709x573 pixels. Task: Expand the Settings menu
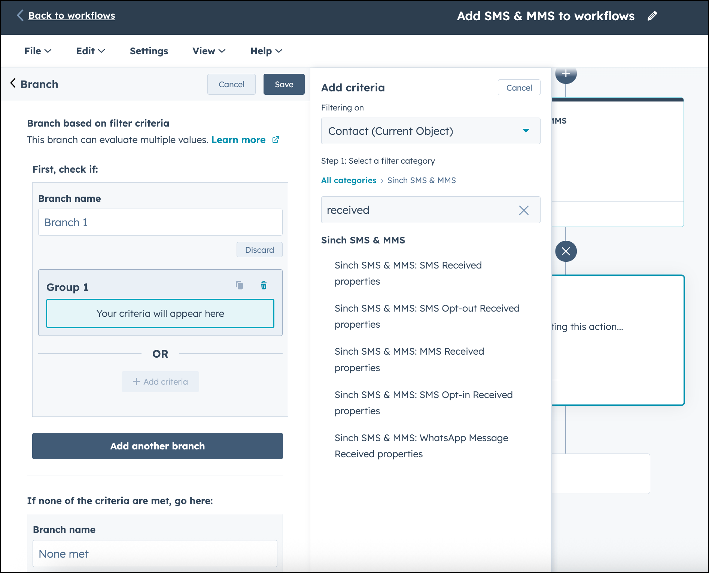[149, 51]
